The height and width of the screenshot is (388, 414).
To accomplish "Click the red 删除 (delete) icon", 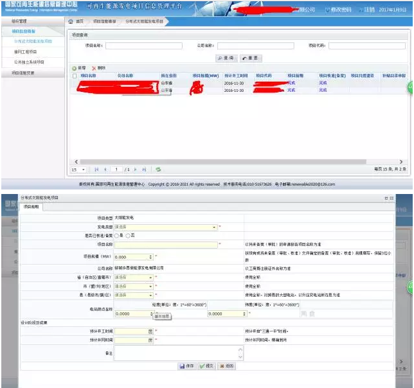I will tap(94, 68).
